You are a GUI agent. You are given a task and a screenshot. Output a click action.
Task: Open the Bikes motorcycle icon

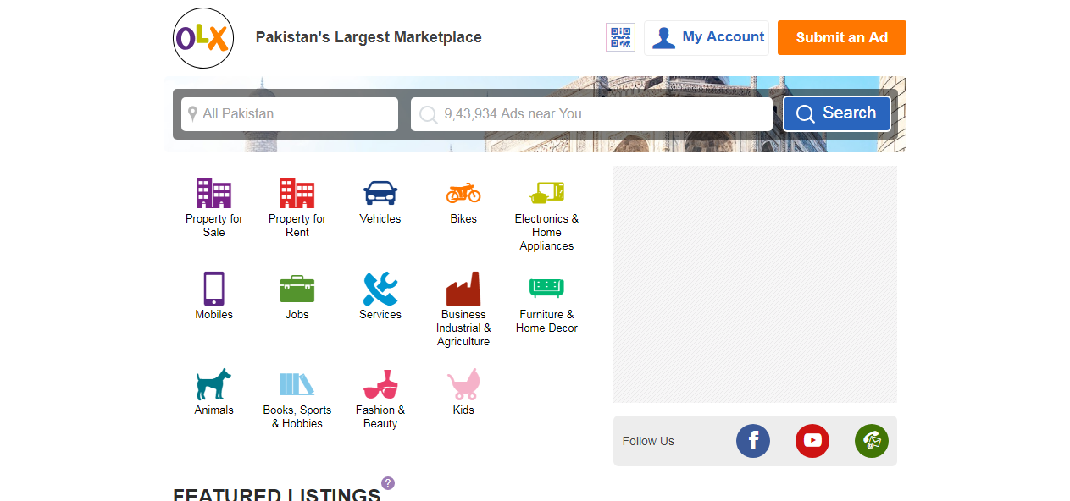pos(463,193)
